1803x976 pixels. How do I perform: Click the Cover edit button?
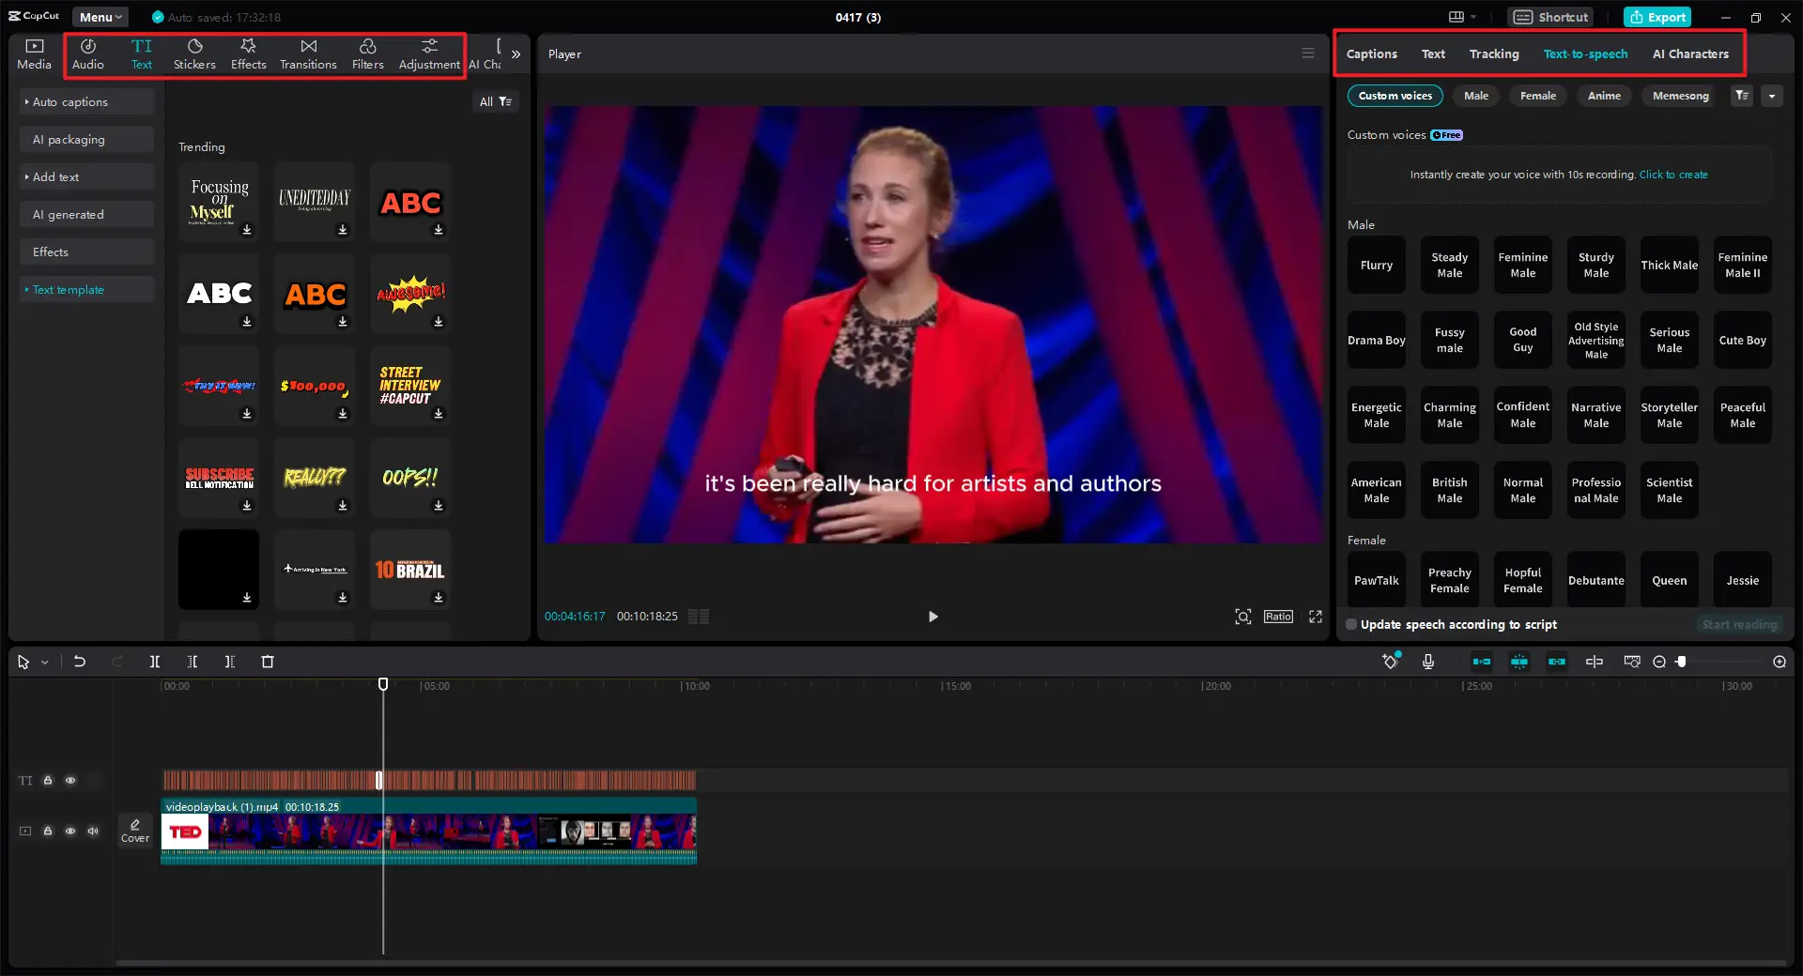[x=135, y=831]
